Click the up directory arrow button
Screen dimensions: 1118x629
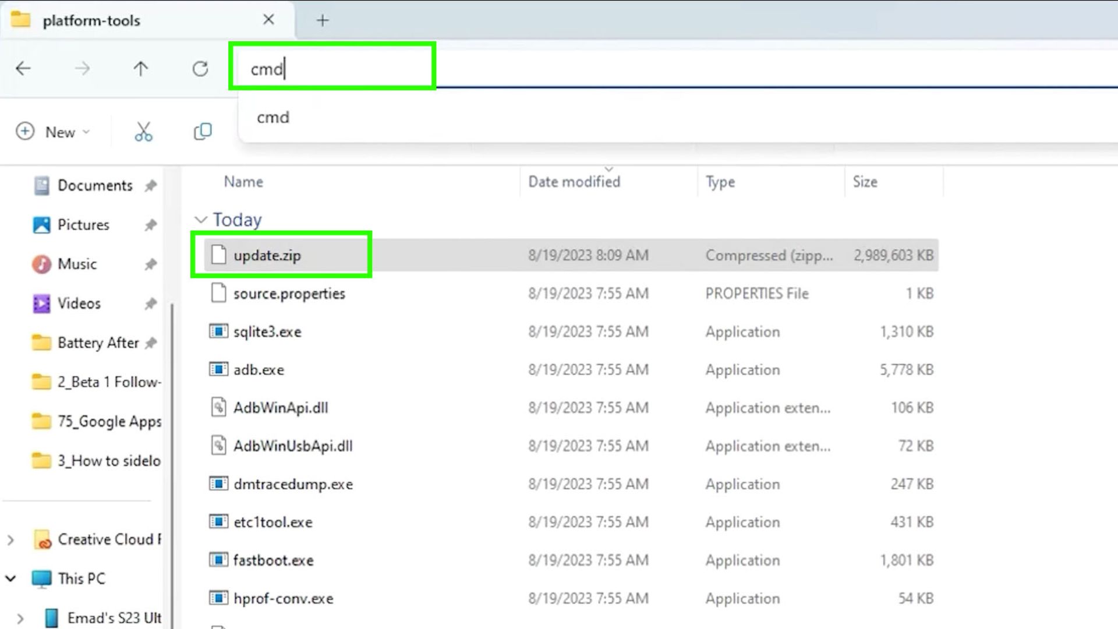(140, 68)
